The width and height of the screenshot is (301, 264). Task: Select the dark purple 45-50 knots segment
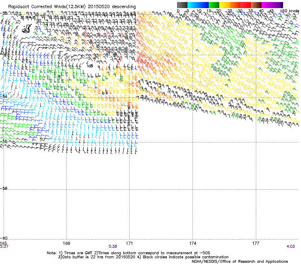point(277,5)
